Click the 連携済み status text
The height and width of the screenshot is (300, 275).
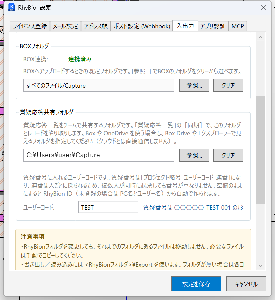tap(80, 59)
